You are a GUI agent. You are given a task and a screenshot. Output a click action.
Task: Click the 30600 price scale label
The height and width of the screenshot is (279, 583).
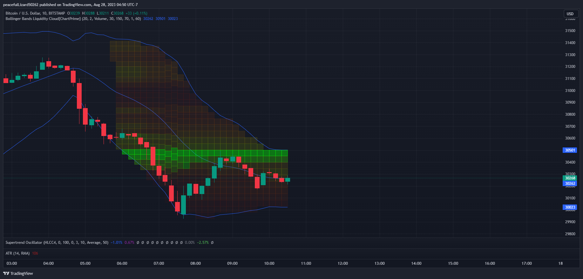[x=570, y=138]
